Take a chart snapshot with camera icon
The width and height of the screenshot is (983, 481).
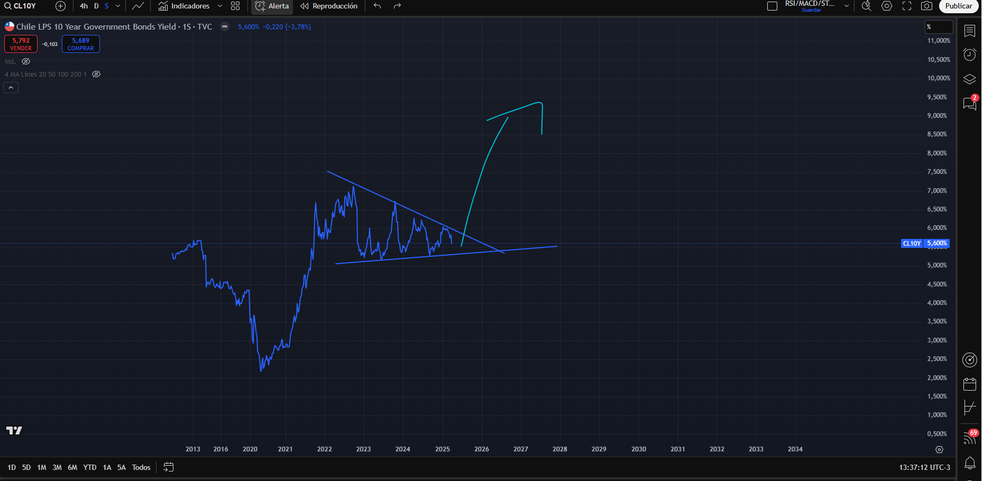(926, 6)
